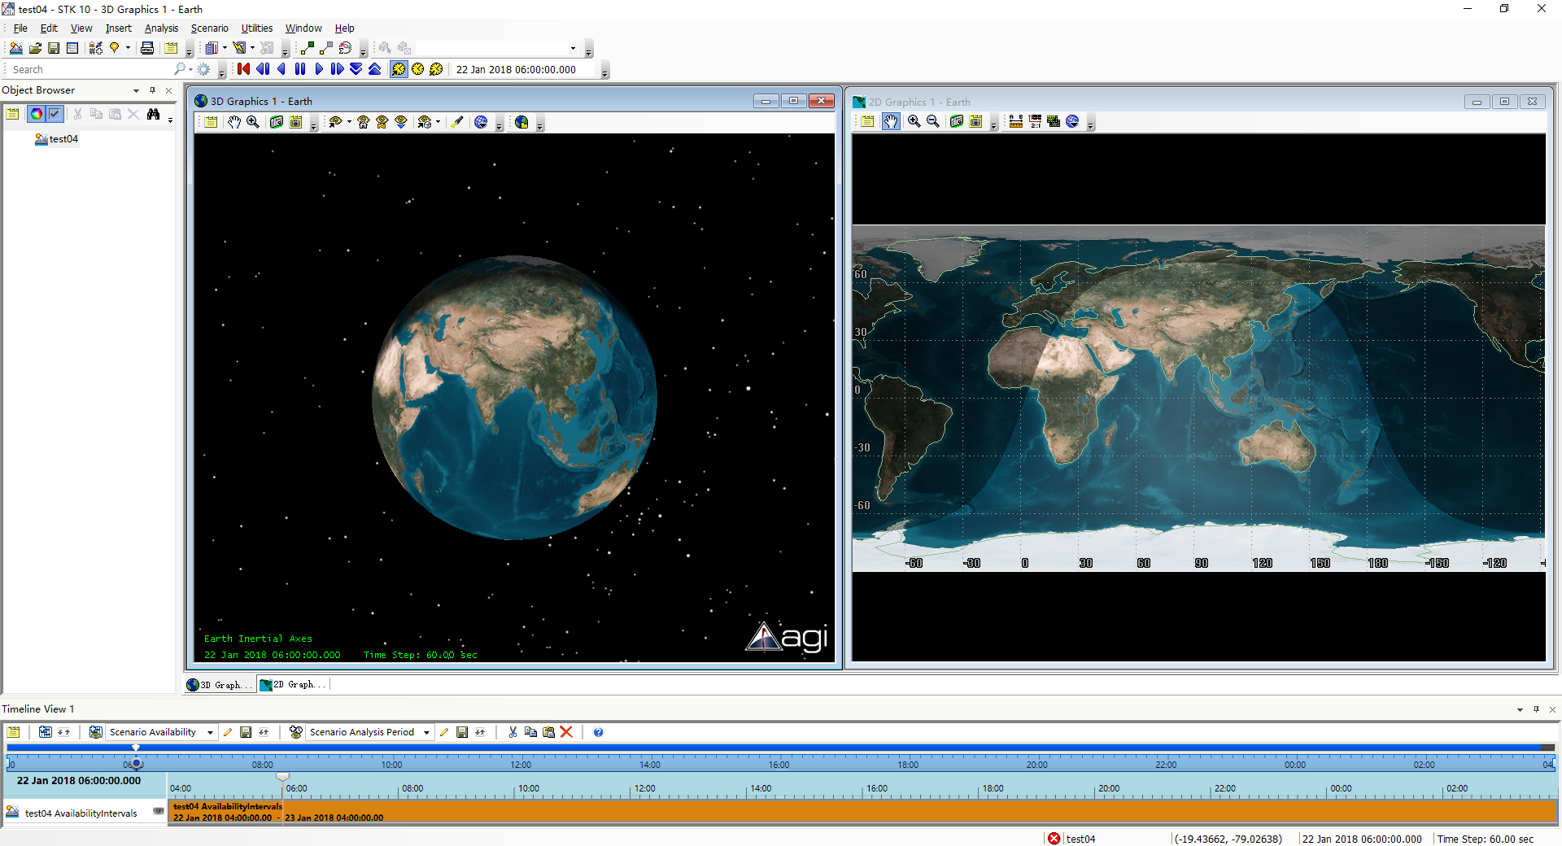Viewport: 1562px width, 846px height.
Task: Pause the animation playback
Action: (300, 69)
